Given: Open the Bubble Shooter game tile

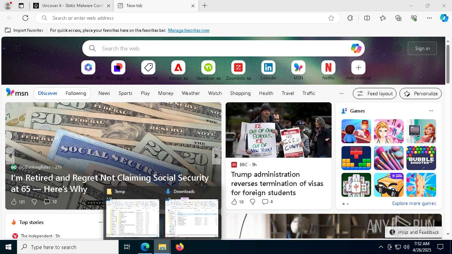Looking at the screenshot, I should (421, 158).
